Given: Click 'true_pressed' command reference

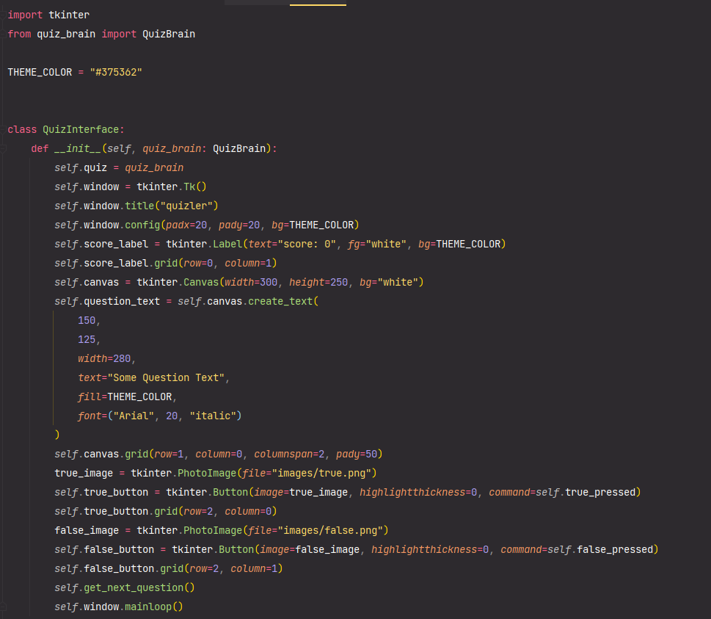Looking at the screenshot, I should click(600, 492).
